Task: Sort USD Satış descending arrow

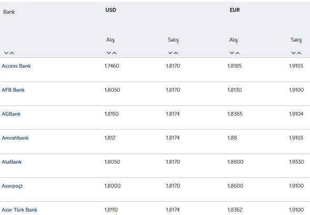Action: pyautogui.click(x=170, y=53)
